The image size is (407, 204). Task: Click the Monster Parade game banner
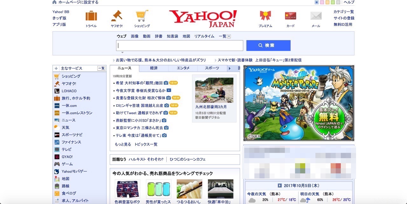click(299, 103)
